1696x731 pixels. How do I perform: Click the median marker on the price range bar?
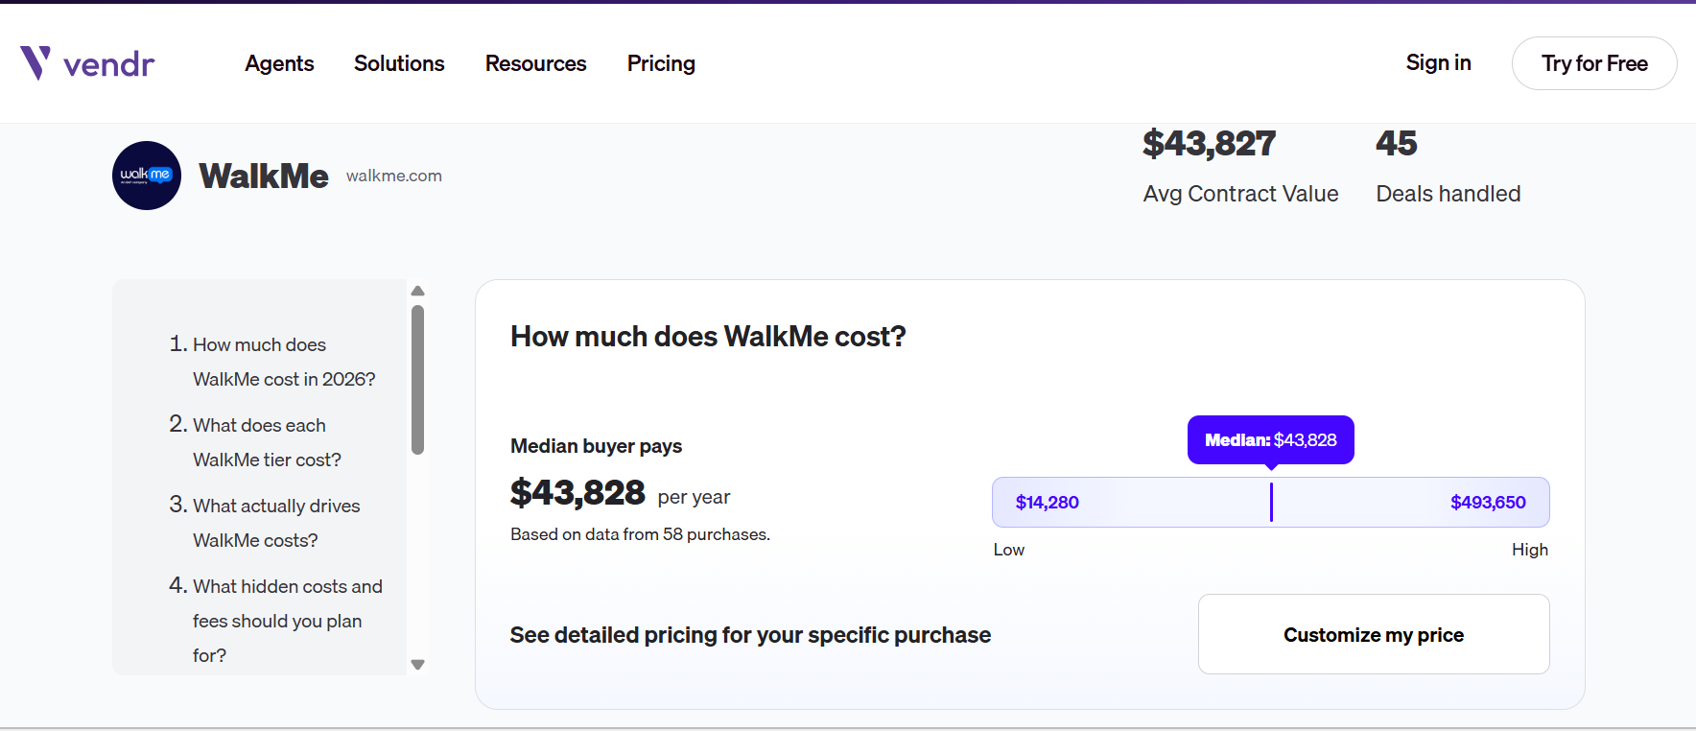pos(1271,502)
